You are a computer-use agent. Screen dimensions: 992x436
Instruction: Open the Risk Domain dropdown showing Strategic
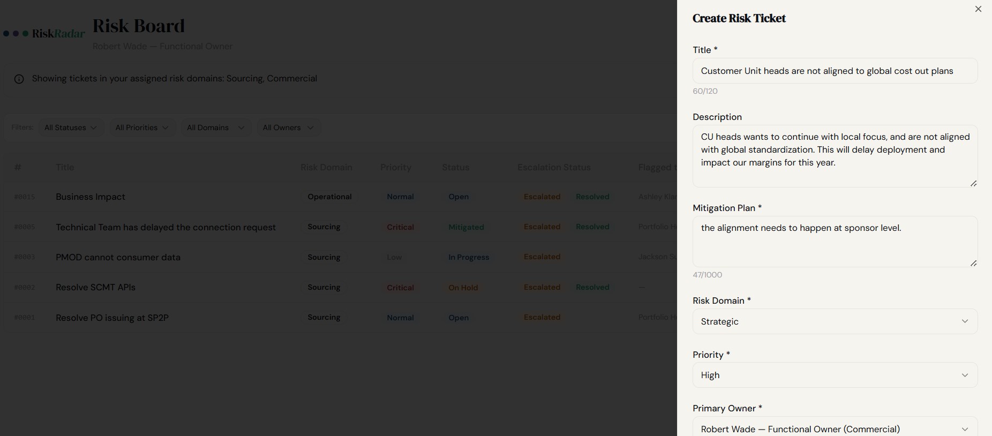tap(835, 321)
